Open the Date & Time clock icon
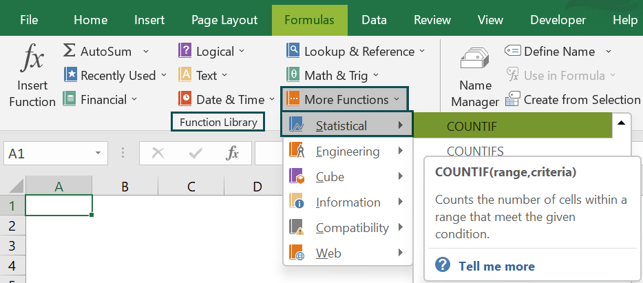Image resolution: width=643 pixels, height=283 pixels. (185, 99)
